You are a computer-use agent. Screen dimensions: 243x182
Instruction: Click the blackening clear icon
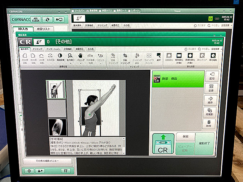(202, 55)
